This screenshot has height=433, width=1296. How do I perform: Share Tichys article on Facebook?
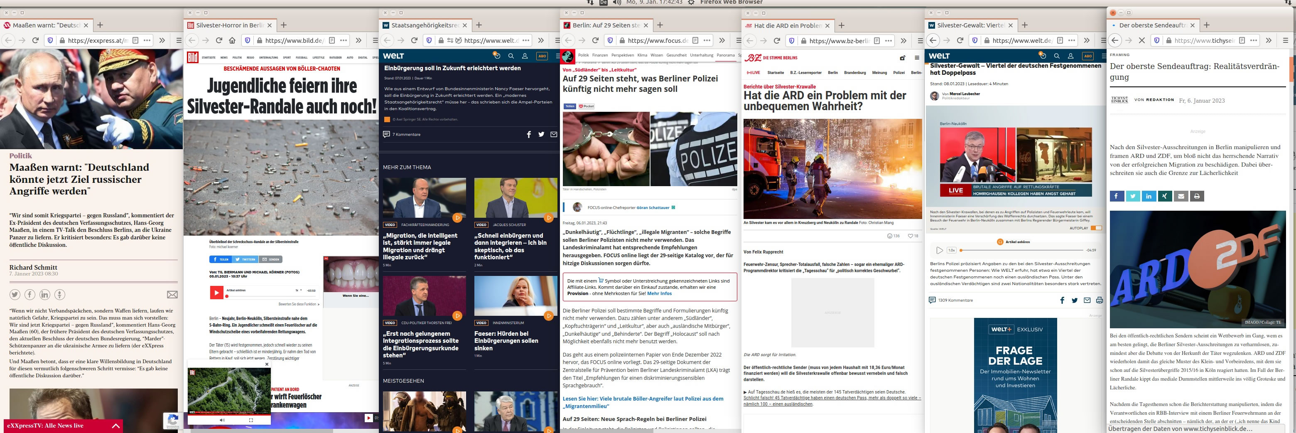point(1117,197)
